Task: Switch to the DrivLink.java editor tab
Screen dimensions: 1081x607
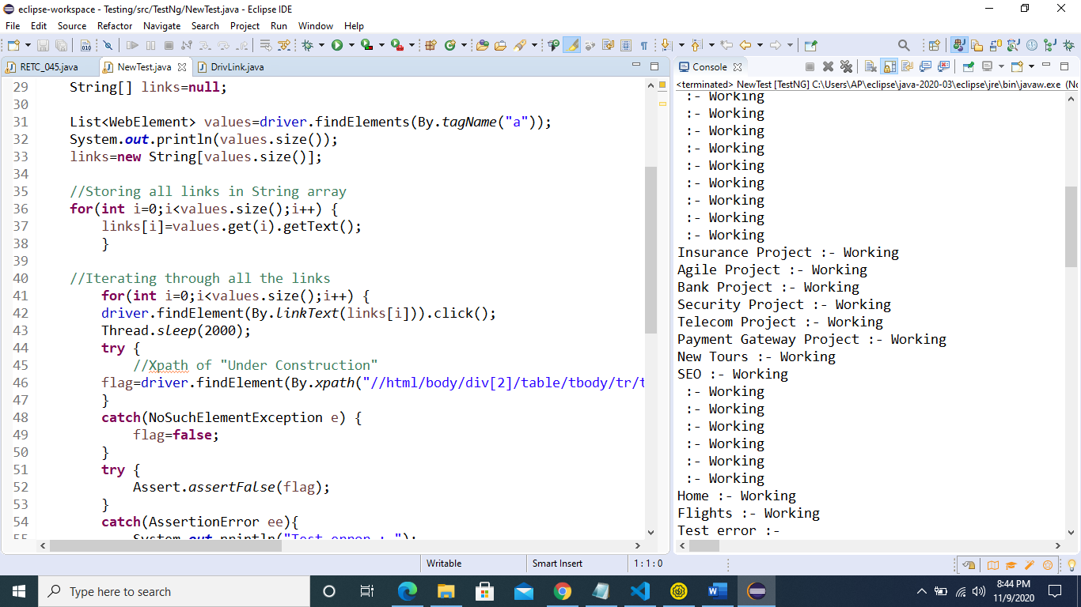Action: click(x=237, y=67)
